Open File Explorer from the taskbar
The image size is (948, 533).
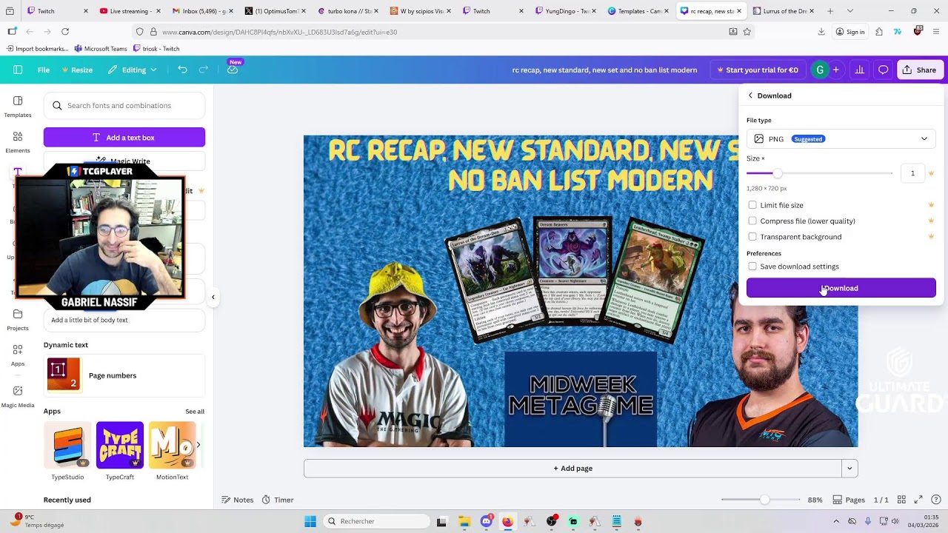tap(464, 521)
